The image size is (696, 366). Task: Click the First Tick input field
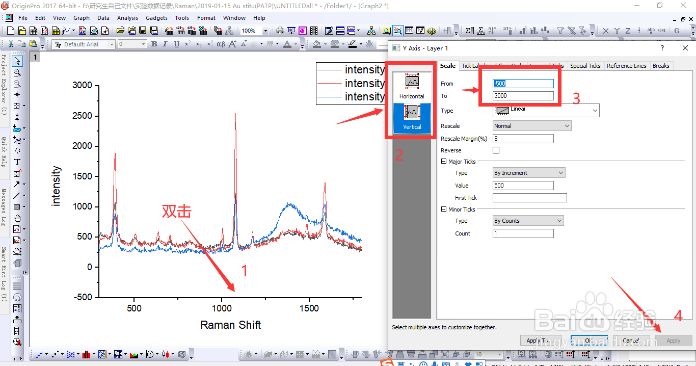coord(529,198)
